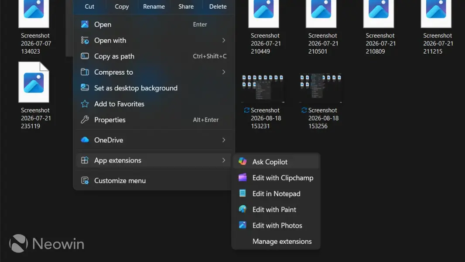Click the Set as desktop background icon
The image size is (465, 262).
click(85, 88)
